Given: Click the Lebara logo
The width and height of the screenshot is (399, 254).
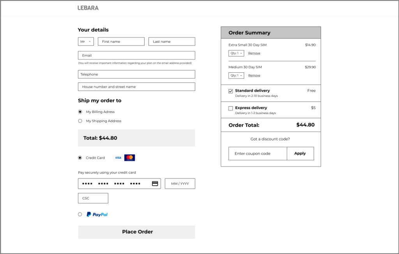Looking at the screenshot, I should tap(88, 8).
